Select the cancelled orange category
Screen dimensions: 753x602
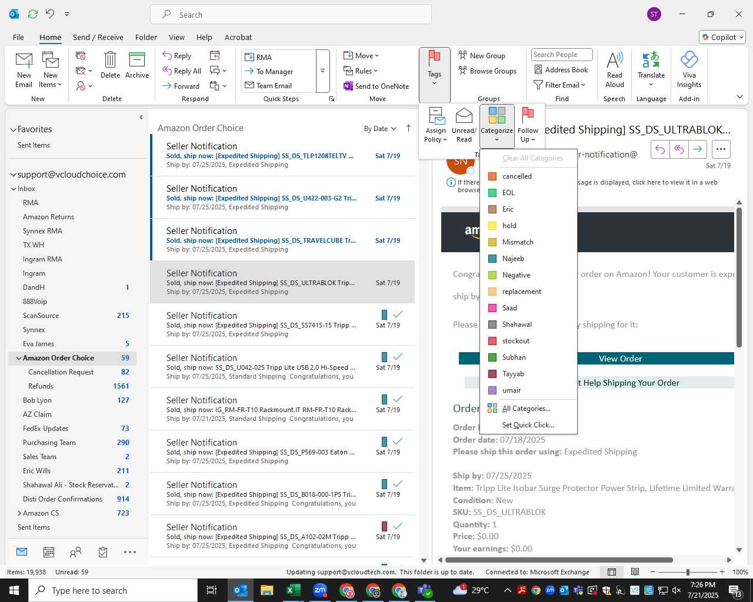tap(528, 176)
